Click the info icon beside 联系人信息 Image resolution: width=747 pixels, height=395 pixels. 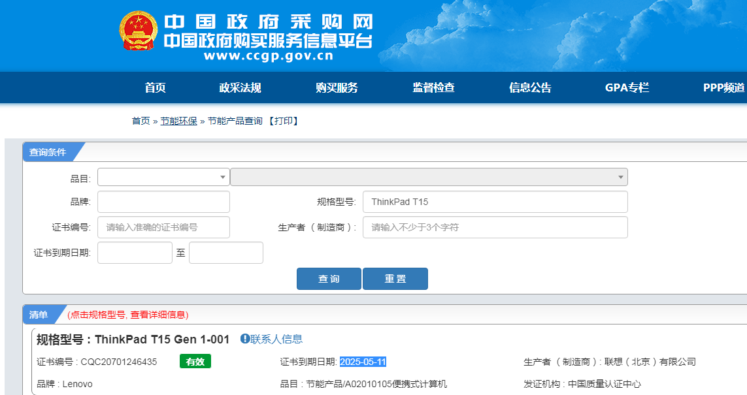click(245, 339)
